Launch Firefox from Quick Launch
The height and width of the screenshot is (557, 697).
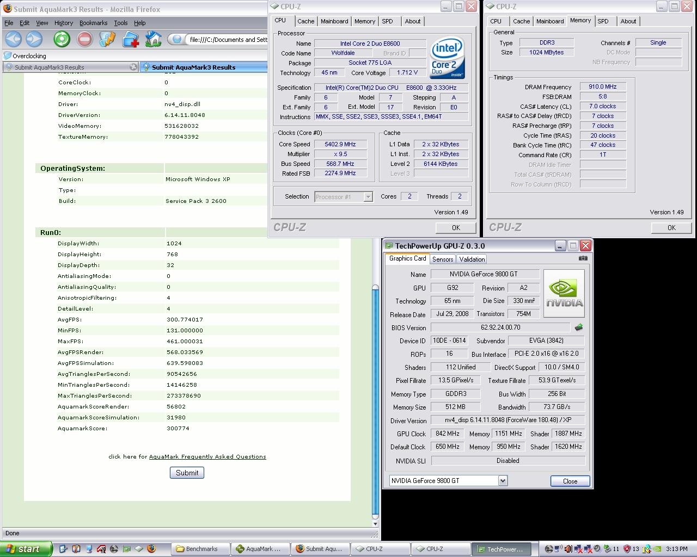pos(151,549)
